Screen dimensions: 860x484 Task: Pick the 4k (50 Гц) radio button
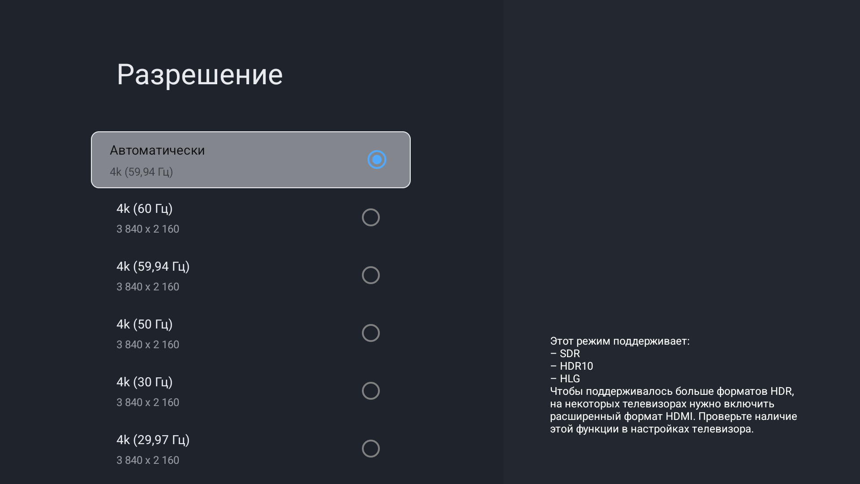coord(371,333)
